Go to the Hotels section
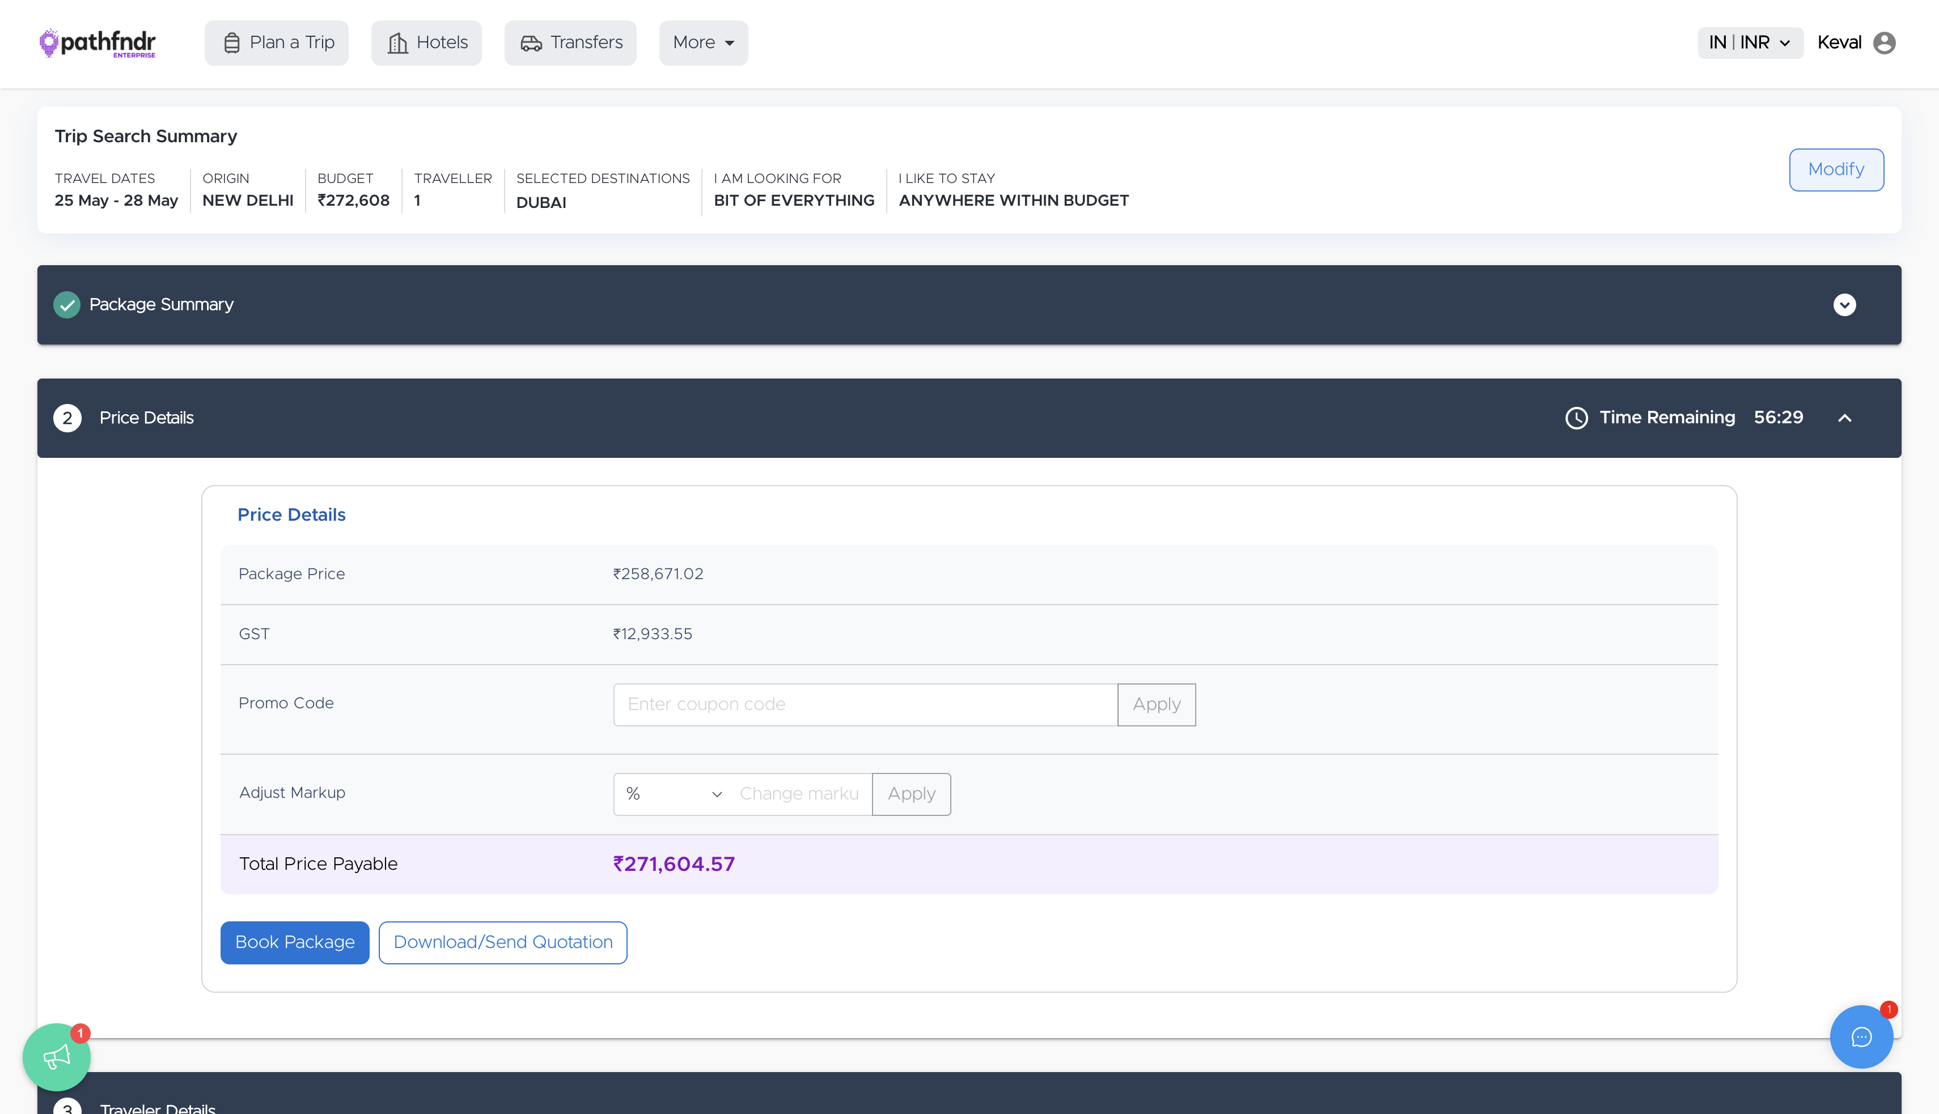This screenshot has height=1114, width=1939. tap(426, 43)
